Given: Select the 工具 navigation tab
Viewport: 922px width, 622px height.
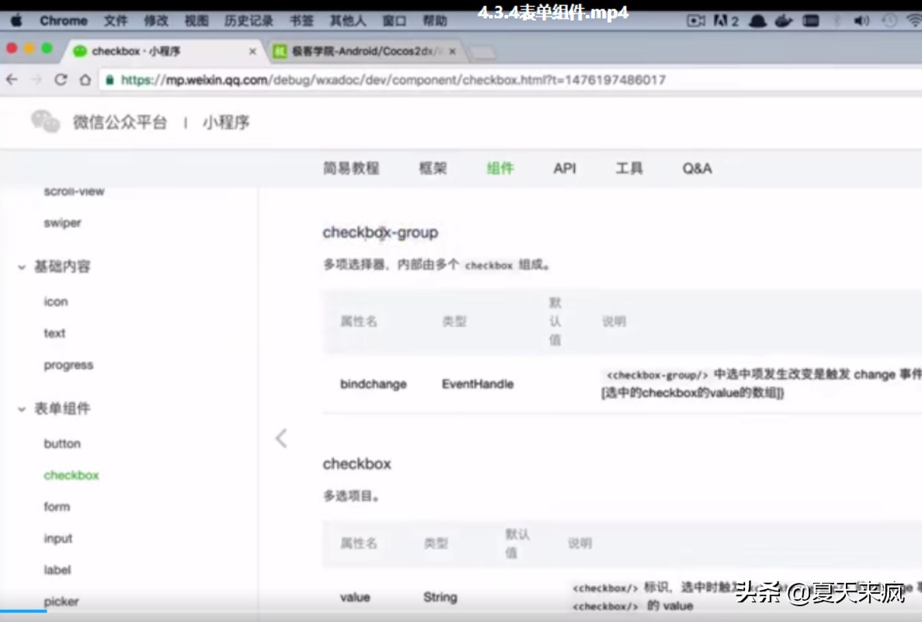Looking at the screenshot, I should click(629, 168).
